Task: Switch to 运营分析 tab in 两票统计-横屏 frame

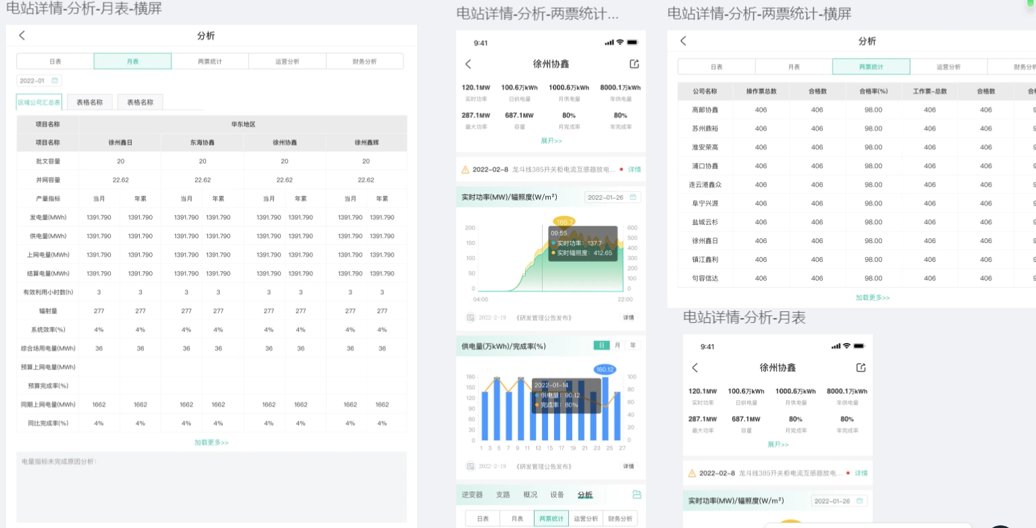Action: coord(949,67)
